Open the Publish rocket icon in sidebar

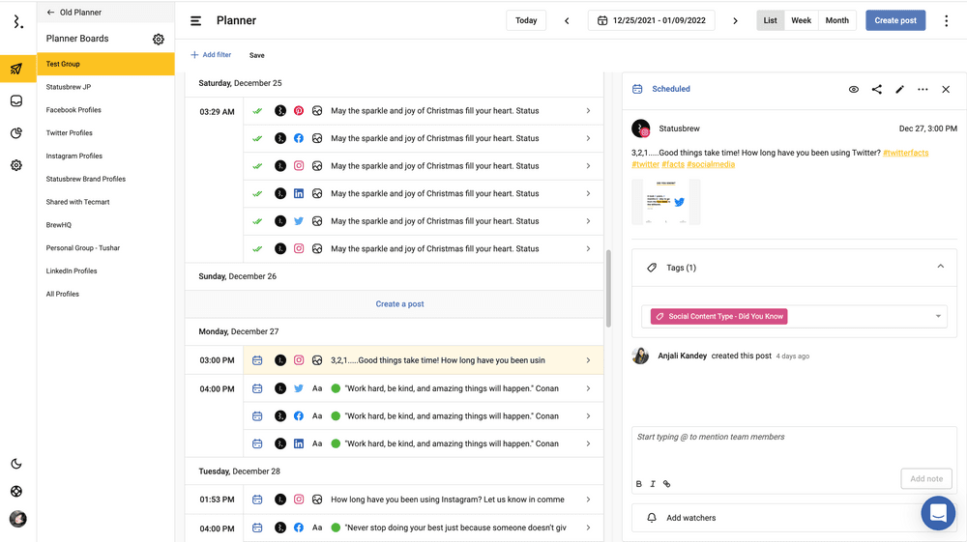(16, 69)
